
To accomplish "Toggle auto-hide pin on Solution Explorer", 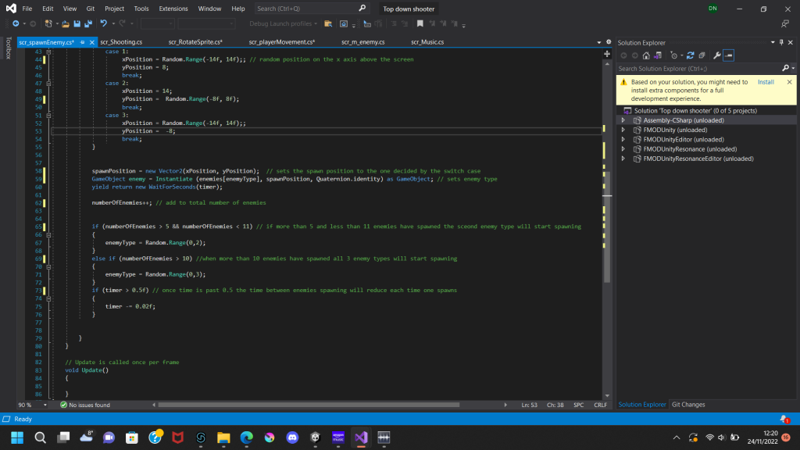I will 780,41.
